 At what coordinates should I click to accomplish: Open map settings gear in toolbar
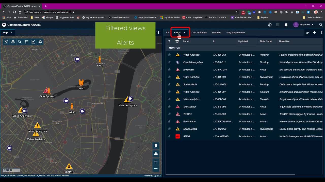pos(40,42)
